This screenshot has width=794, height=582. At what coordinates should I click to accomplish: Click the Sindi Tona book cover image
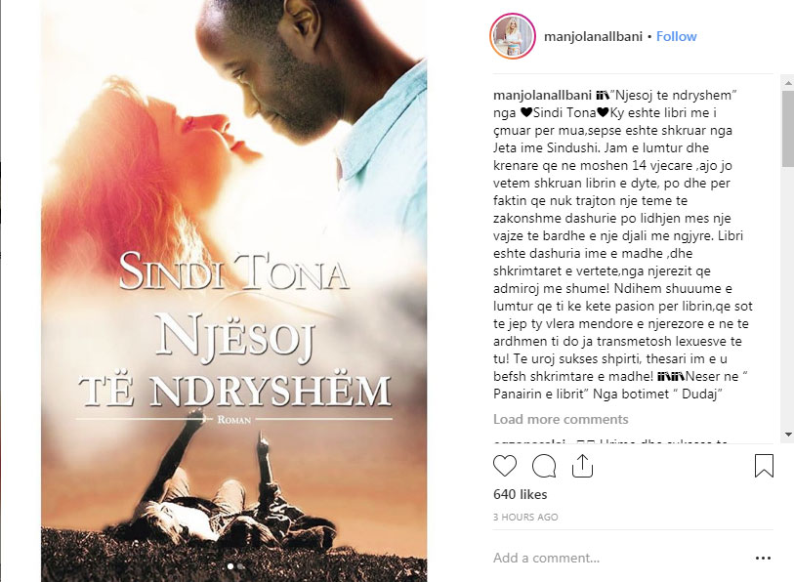pos(234,291)
